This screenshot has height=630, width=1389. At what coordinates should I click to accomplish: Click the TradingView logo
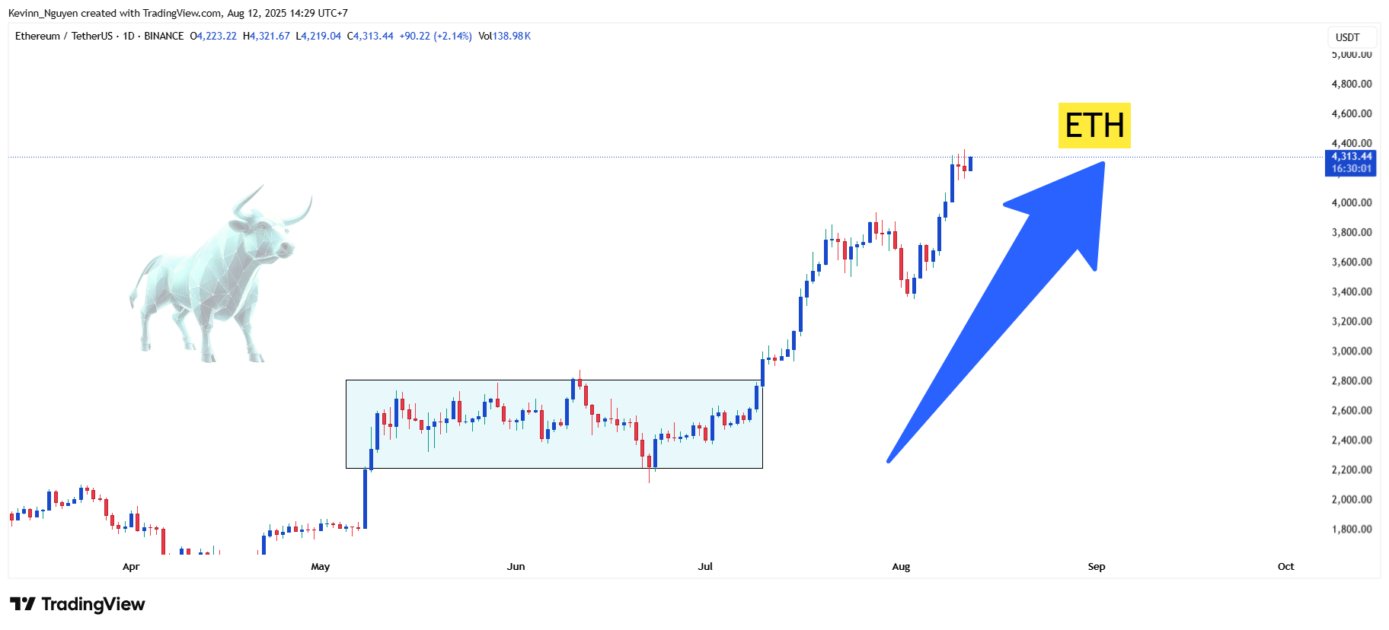pyautogui.click(x=78, y=604)
